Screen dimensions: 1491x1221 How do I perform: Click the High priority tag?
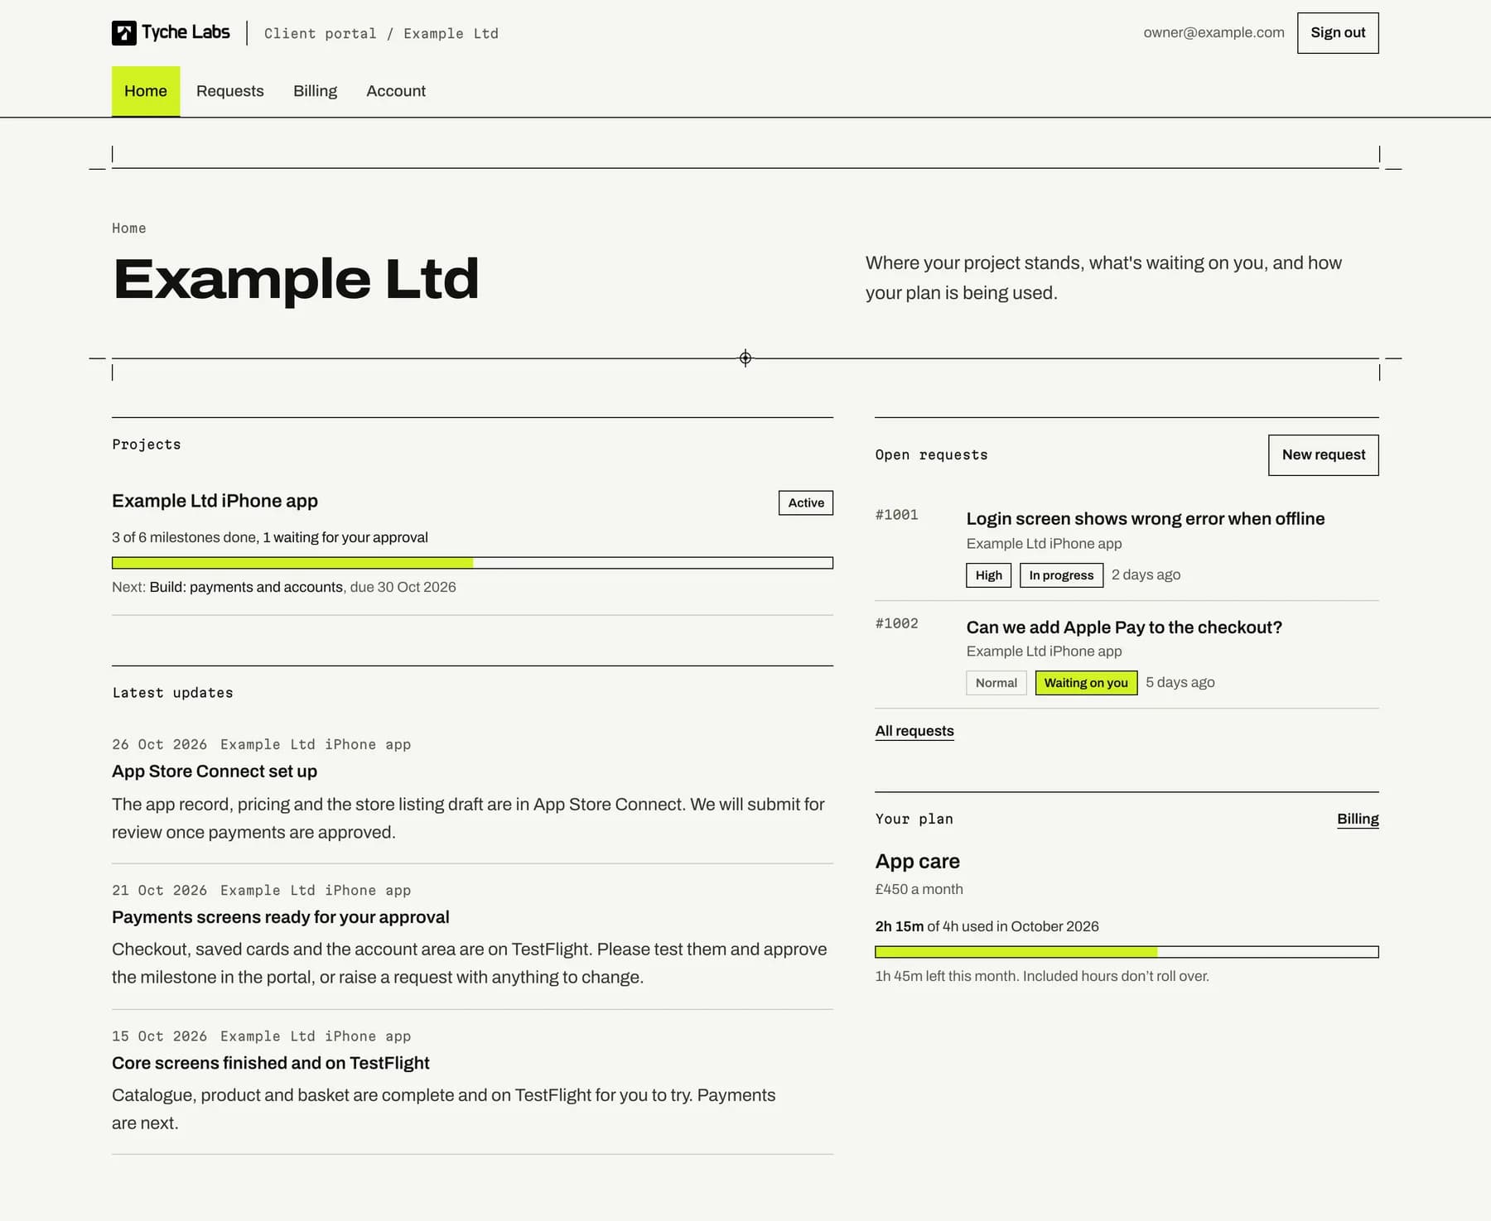tap(988, 575)
